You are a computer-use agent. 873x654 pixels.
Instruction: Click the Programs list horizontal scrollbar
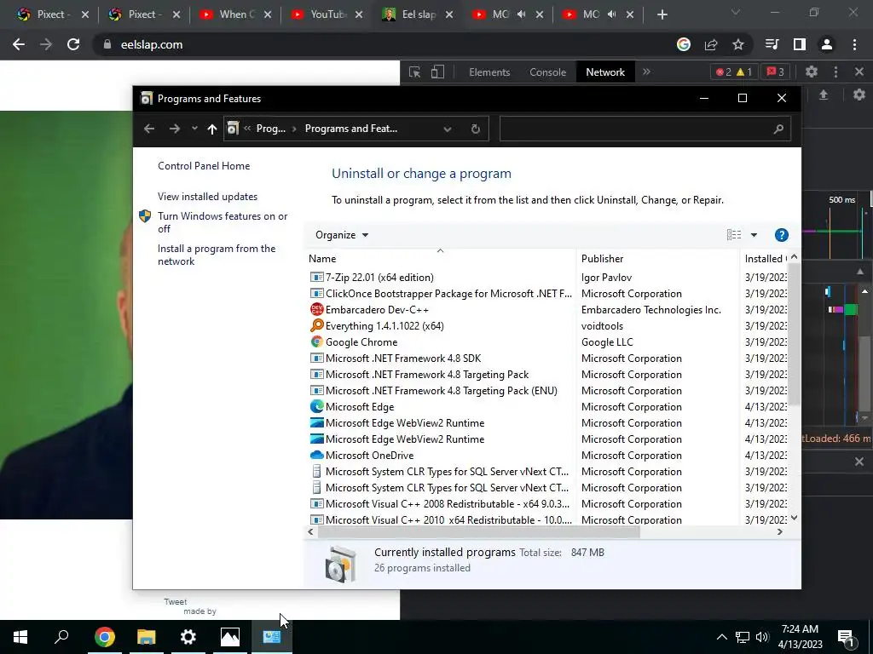pyautogui.click(x=479, y=531)
